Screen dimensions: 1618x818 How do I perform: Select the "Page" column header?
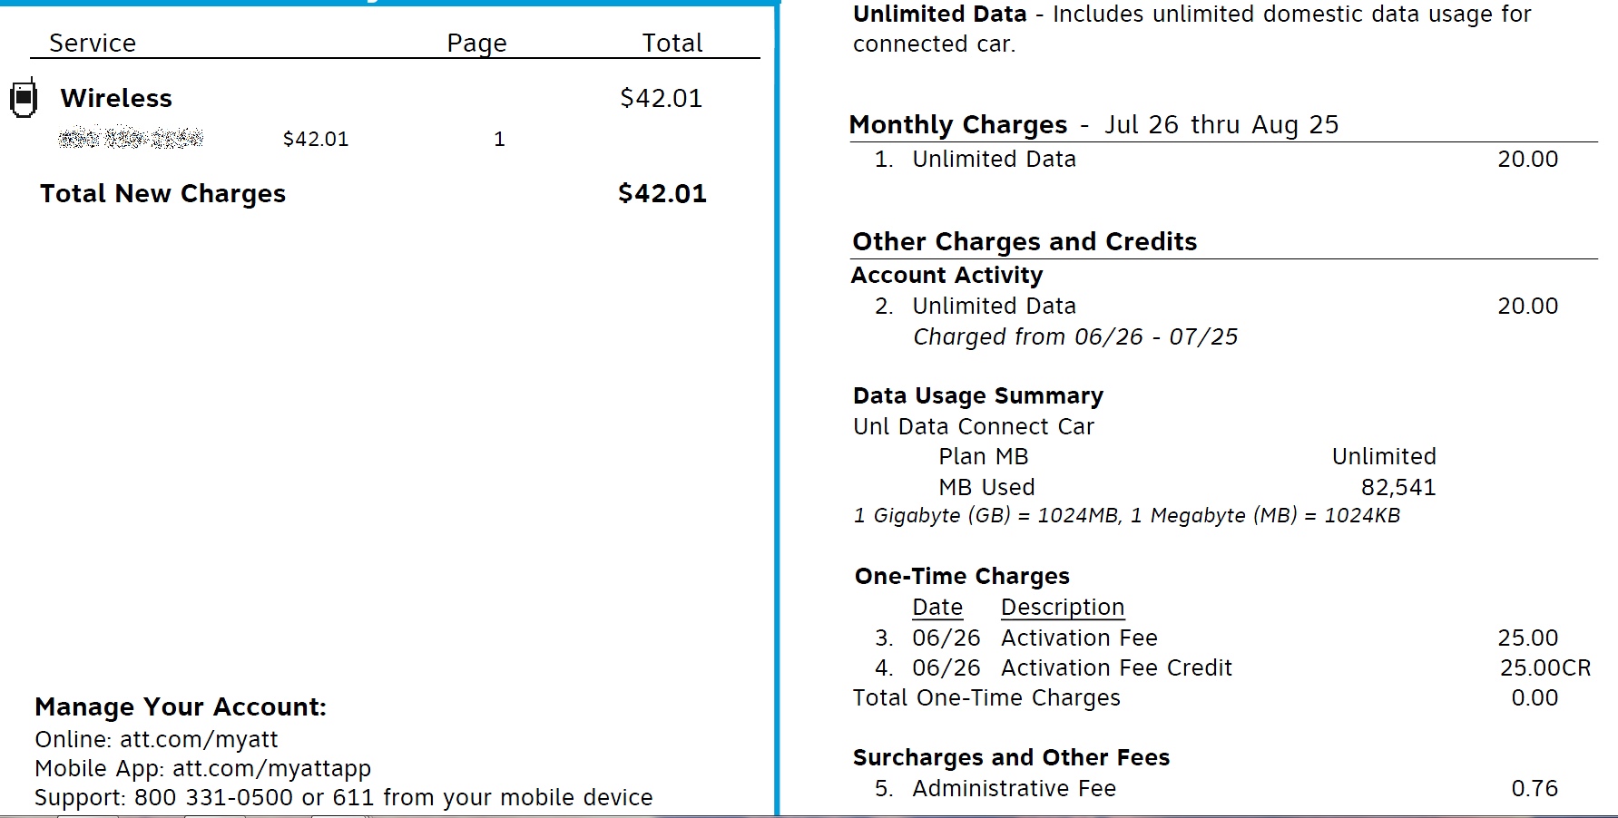click(x=476, y=44)
